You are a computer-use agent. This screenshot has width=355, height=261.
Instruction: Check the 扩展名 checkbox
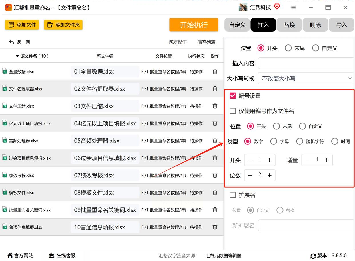coord(233,195)
